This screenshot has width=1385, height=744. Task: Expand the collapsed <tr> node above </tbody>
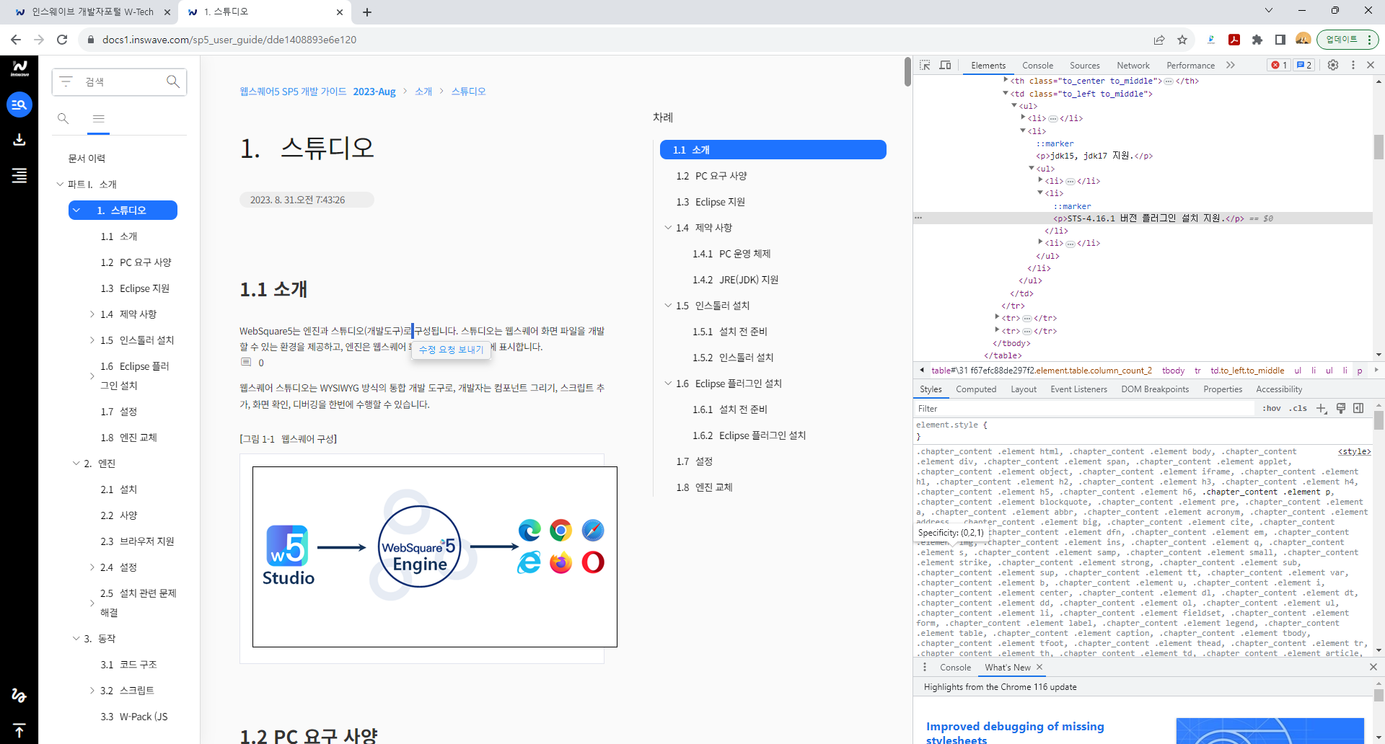(x=997, y=330)
